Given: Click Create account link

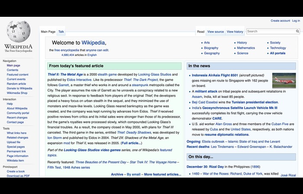Looking at the screenshot, I should pyautogui.click(x=280, y=21).
